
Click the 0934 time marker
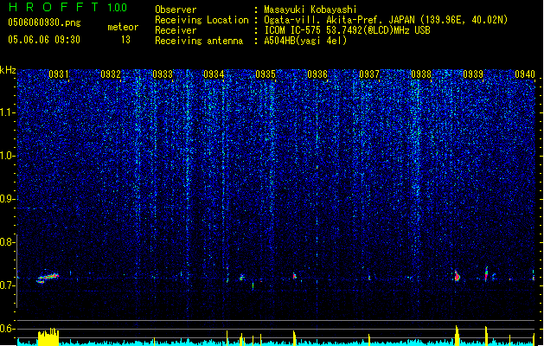pos(214,74)
